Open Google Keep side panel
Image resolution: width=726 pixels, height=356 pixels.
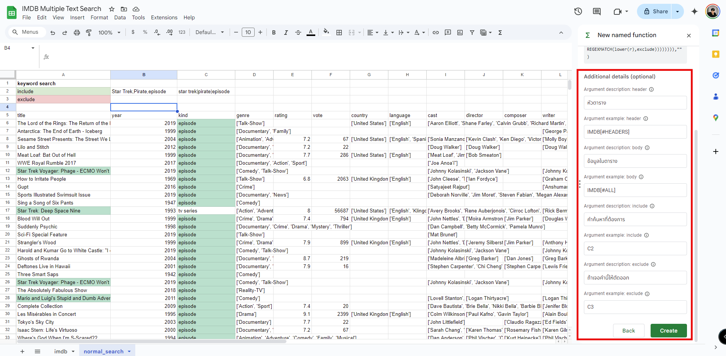tap(716, 54)
